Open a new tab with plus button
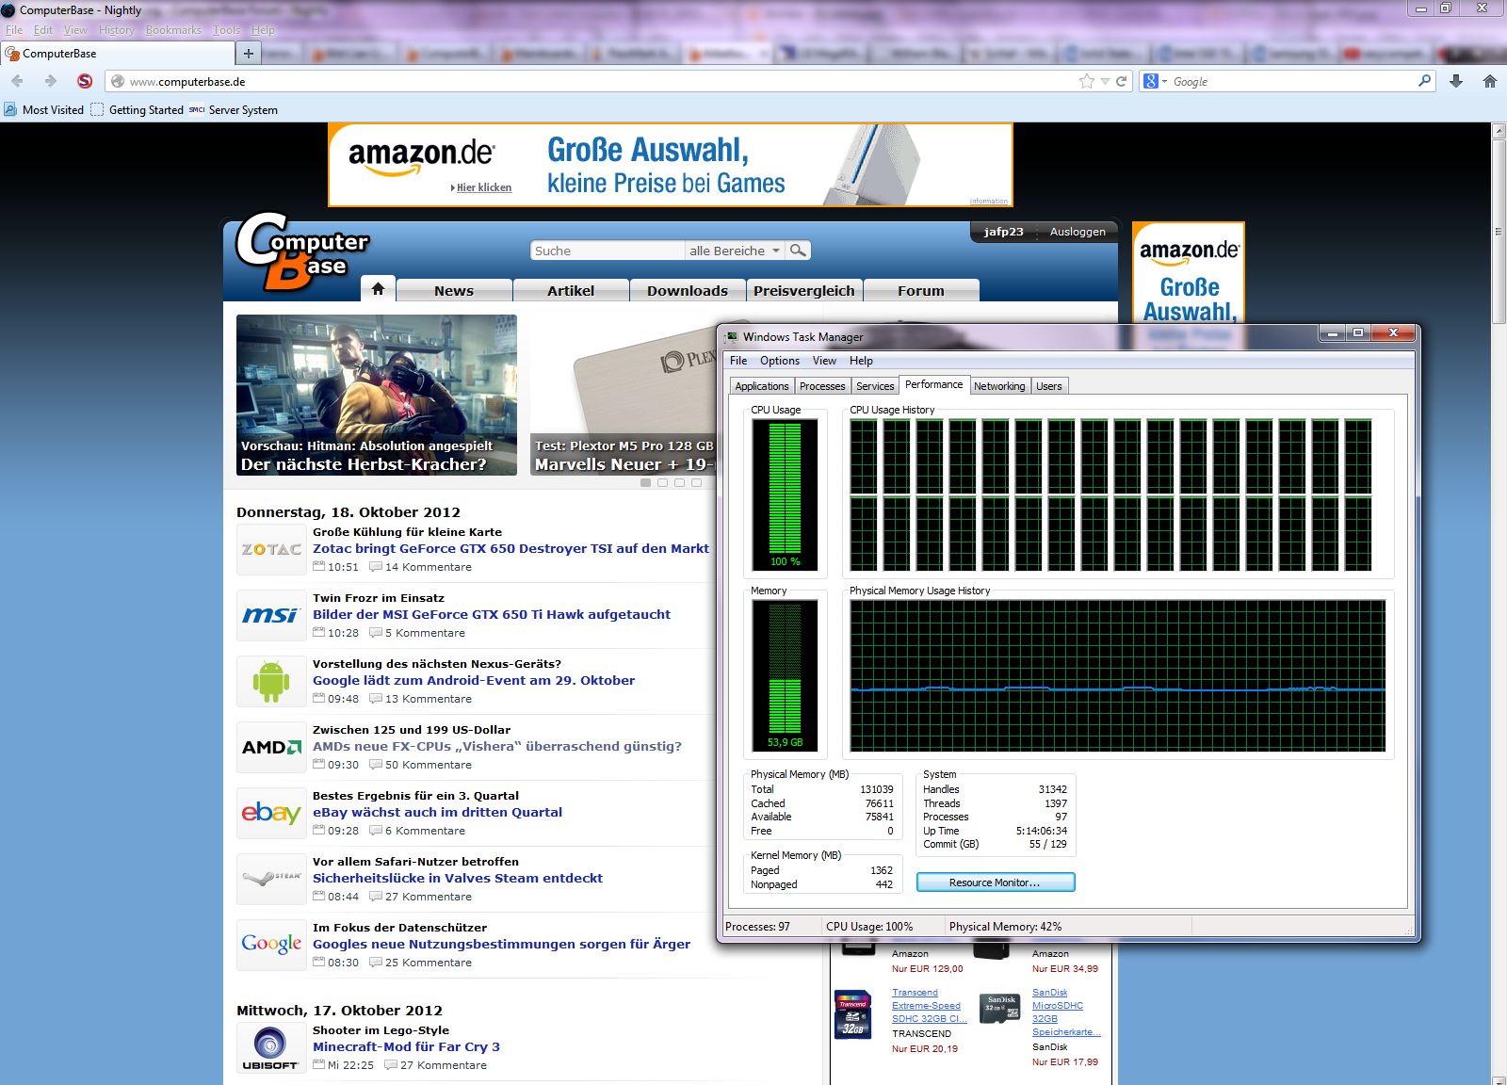Image resolution: width=1507 pixels, height=1085 pixels. pyautogui.click(x=249, y=53)
